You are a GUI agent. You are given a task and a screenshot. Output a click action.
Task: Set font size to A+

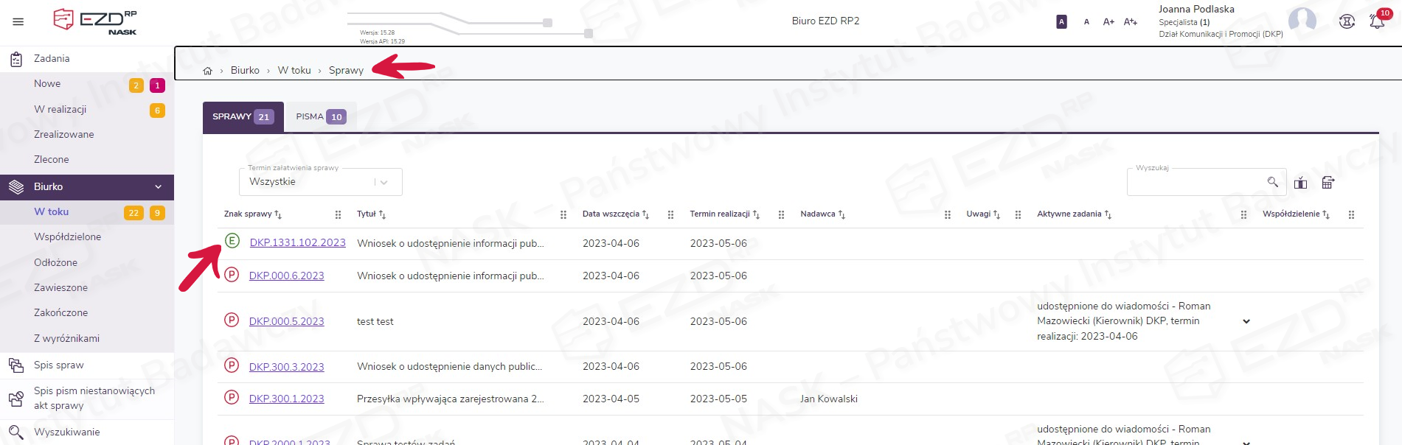1108,22
